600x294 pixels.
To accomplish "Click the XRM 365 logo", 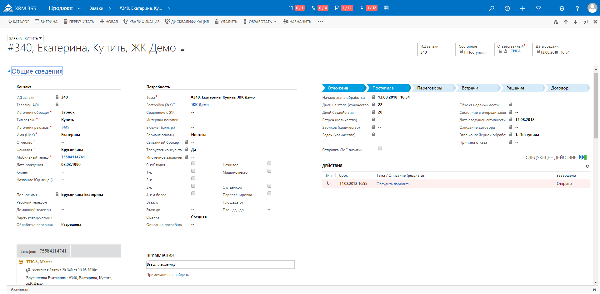I will coord(19,8).
